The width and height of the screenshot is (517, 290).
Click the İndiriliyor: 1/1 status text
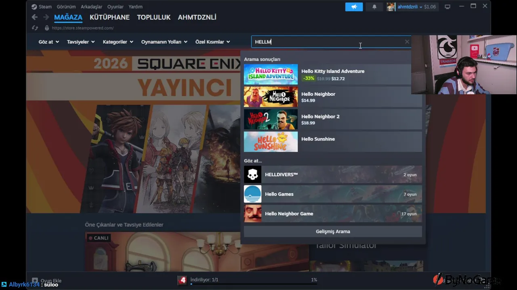[x=204, y=280]
